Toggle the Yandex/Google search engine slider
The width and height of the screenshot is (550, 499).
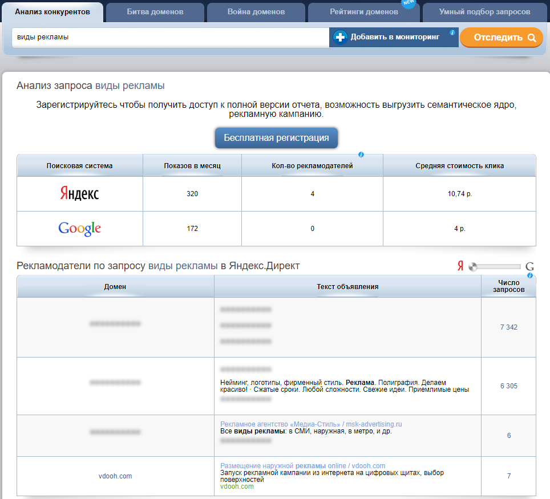pos(495,267)
